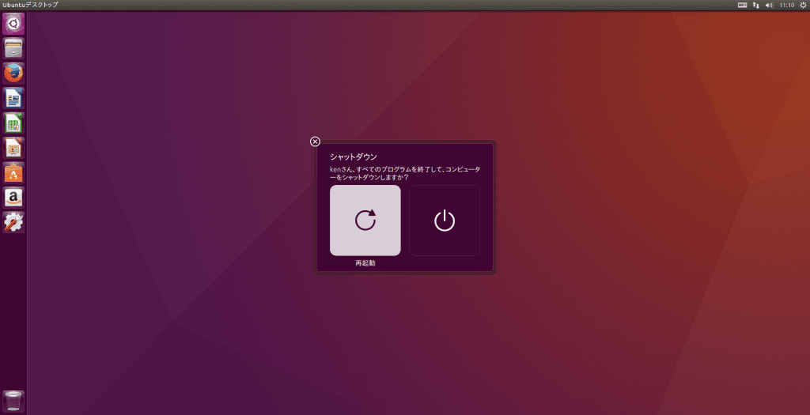The image size is (810, 415).
Task: Launch Ubuntu Software center
Action: click(13, 172)
